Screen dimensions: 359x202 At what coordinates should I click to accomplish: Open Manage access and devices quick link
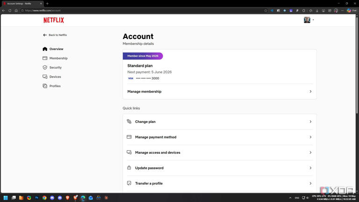[x=220, y=152]
